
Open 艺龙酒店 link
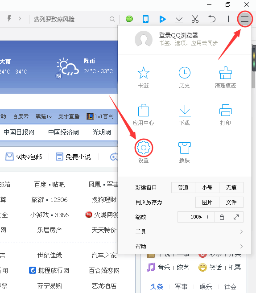104,285
